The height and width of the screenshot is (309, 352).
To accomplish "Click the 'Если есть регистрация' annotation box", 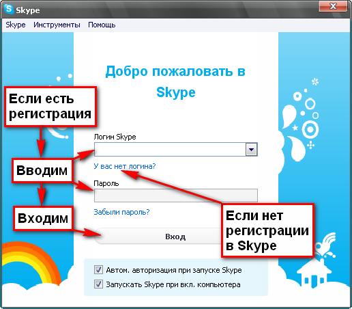I will [50, 107].
